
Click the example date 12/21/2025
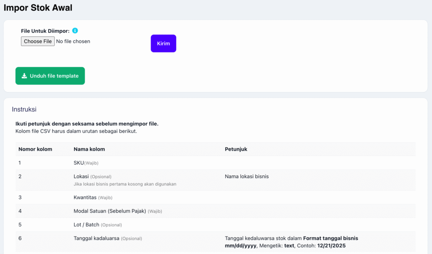tap(331, 246)
